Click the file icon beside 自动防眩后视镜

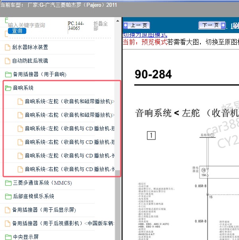point(8,61)
